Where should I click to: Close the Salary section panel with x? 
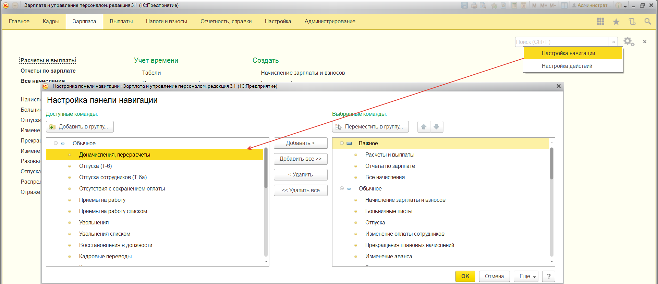point(645,41)
